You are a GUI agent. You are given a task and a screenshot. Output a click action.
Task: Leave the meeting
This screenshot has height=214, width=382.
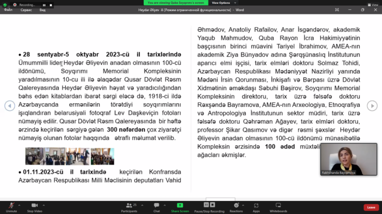(371, 207)
